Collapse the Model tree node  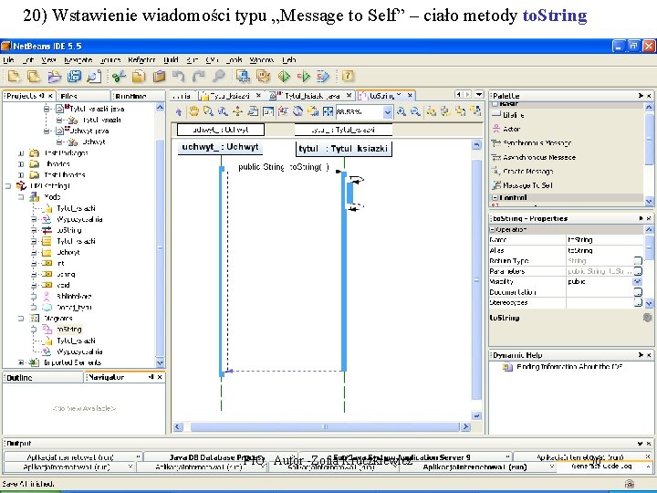coord(21,196)
